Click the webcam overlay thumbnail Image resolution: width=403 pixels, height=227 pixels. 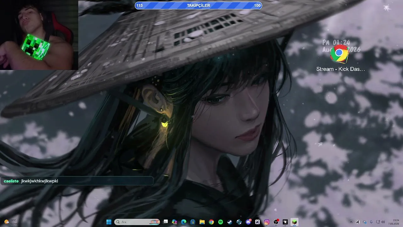(x=39, y=35)
